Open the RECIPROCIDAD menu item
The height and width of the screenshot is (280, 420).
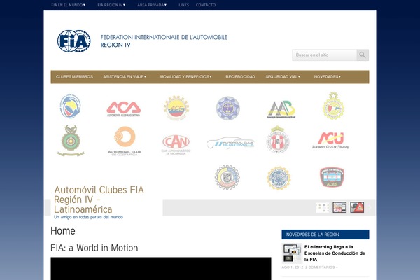pos(240,76)
